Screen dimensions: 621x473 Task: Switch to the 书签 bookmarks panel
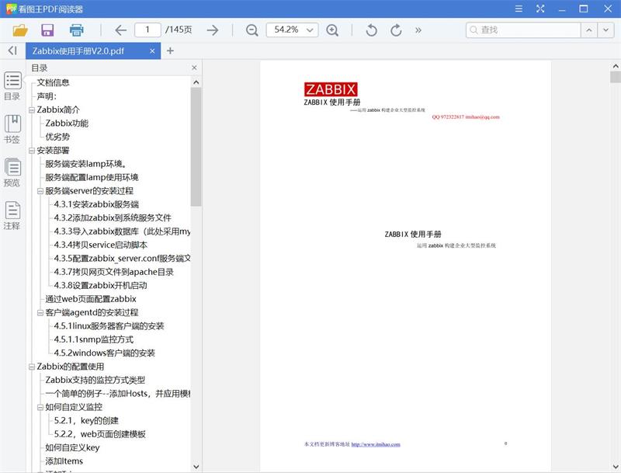point(12,130)
